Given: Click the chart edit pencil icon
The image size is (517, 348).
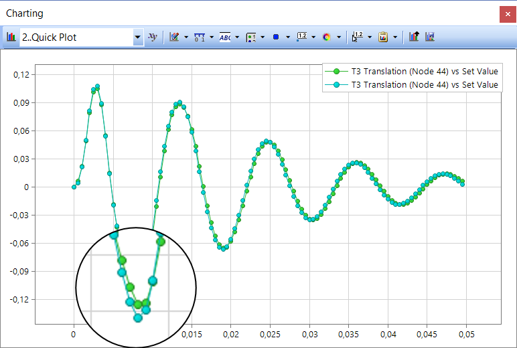Looking at the screenshot, I should 174,37.
